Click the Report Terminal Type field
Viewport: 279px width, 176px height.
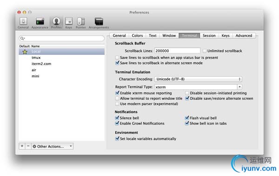(x=196, y=87)
